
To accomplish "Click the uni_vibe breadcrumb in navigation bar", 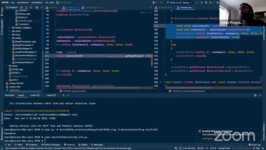I will (x=49, y=2).
